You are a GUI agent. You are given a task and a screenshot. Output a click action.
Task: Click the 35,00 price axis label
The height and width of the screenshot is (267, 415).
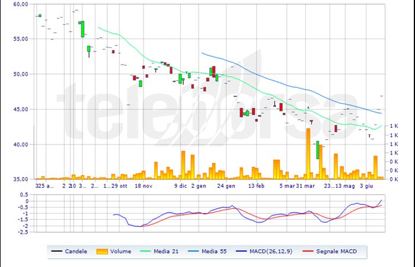(x=21, y=179)
